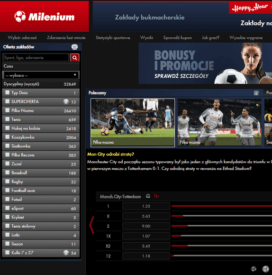Open the Man City vs Tottenham football thumbnail
272x275 pixels.
(x=133, y=123)
